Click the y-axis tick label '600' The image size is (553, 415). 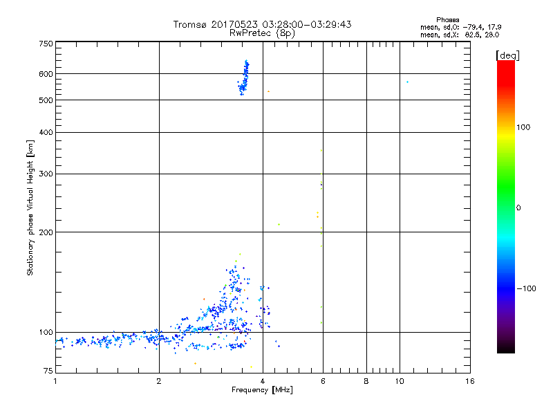pyautogui.click(x=46, y=74)
